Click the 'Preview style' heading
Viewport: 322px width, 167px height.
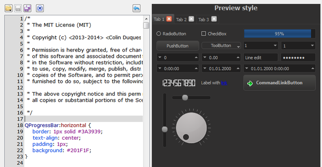pos(236,8)
